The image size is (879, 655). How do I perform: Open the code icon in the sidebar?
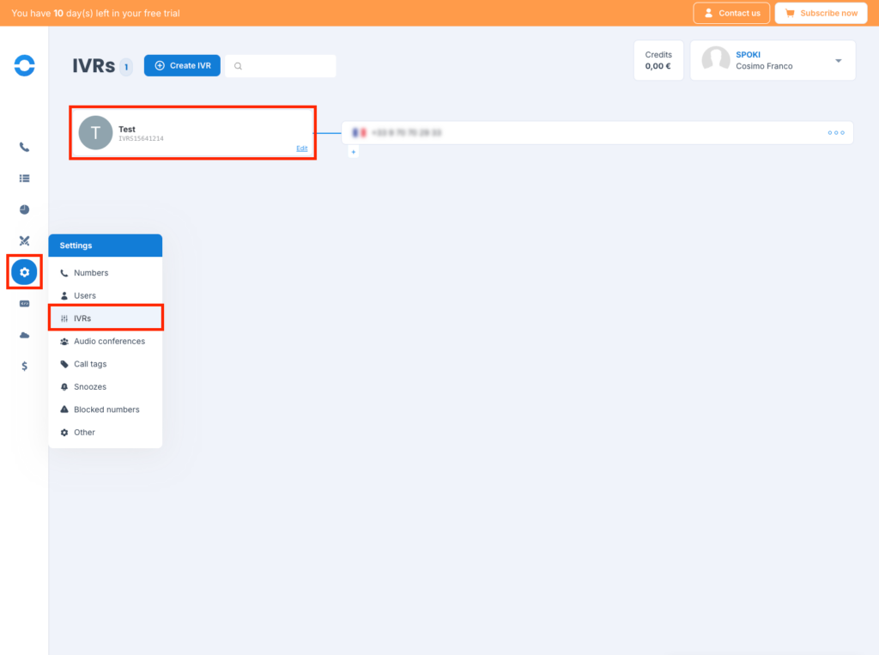coord(24,303)
